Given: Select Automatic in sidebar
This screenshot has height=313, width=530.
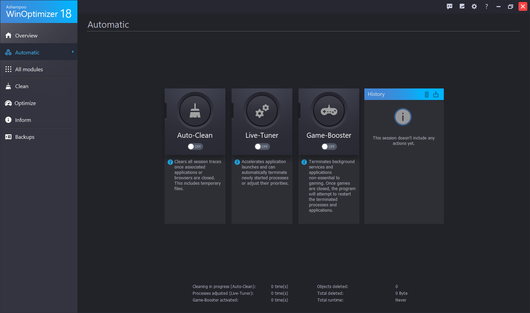Looking at the screenshot, I should 39,52.
